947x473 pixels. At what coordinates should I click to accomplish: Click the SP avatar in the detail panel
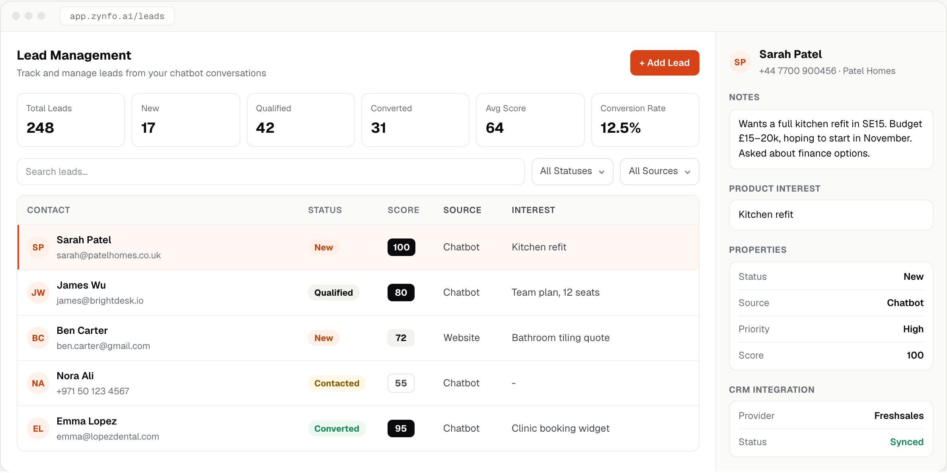[x=740, y=62]
